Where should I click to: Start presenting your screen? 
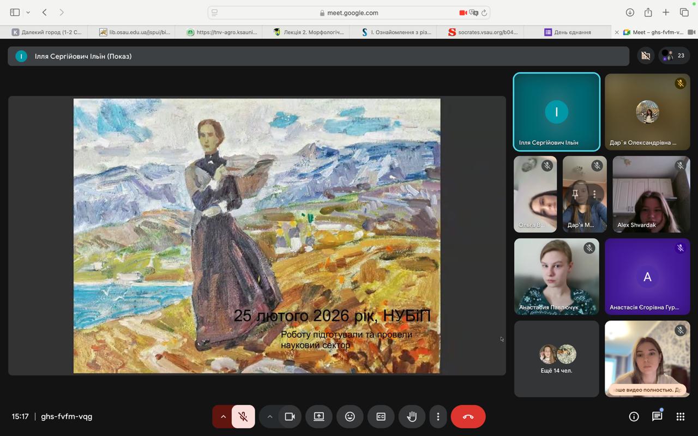(319, 417)
